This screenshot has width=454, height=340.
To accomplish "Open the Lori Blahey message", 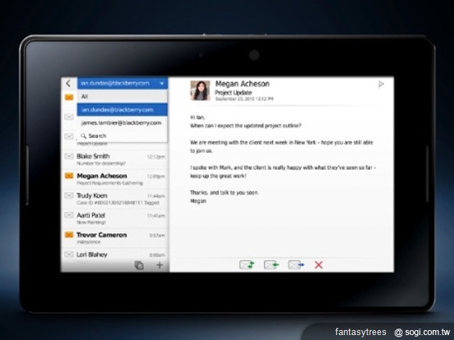I will (113, 254).
